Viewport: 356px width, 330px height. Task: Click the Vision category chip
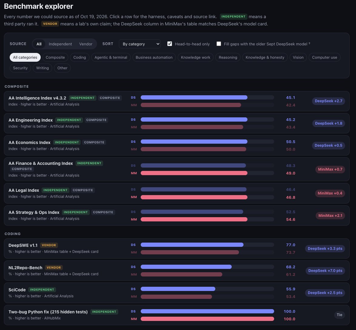point(298,57)
